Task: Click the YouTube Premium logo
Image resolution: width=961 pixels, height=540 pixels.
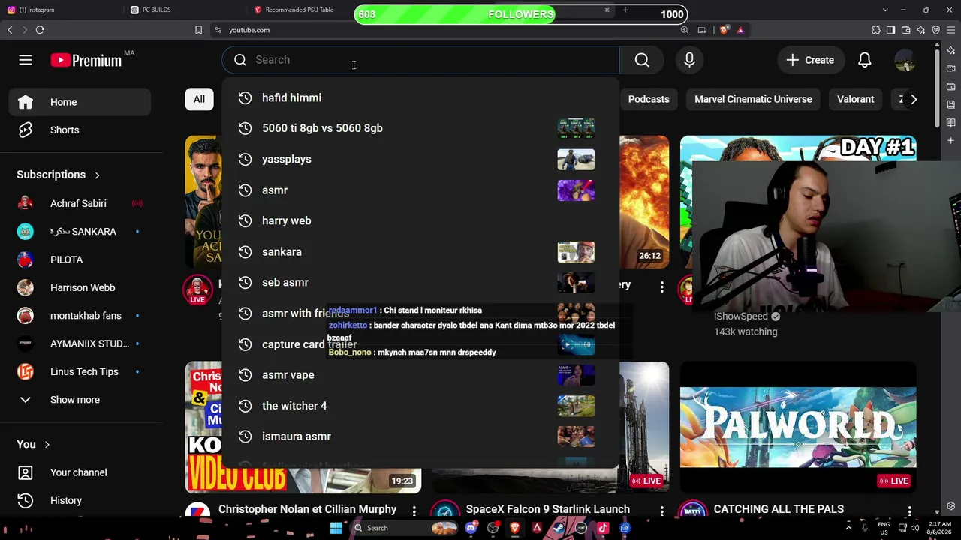Action: coord(86,60)
